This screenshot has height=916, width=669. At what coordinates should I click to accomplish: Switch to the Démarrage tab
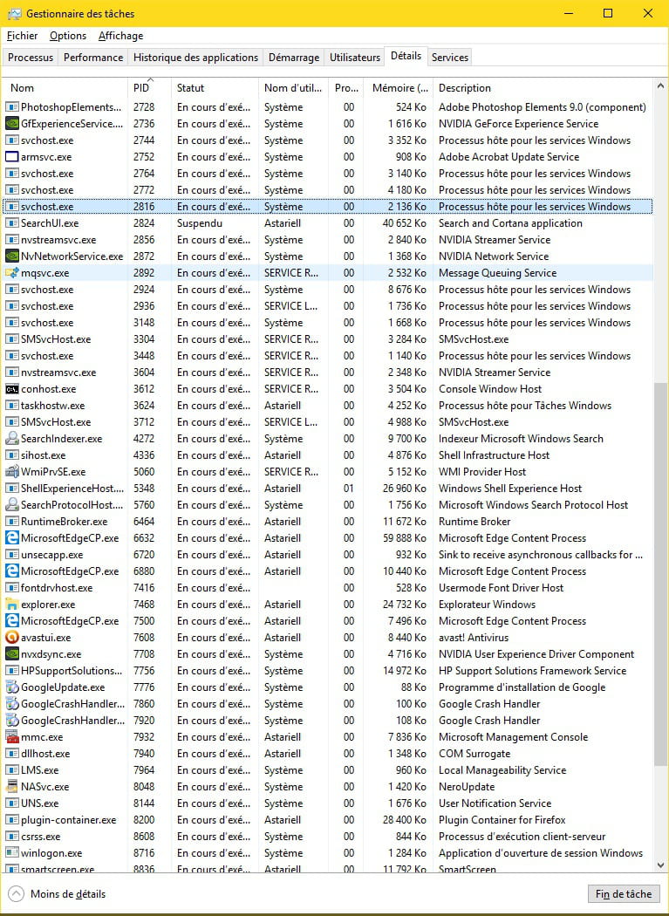pyautogui.click(x=294, y=58)
